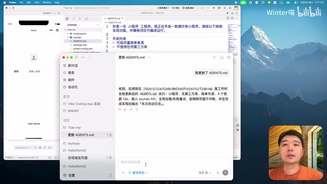Click the plus attachment icon in composer
327x184 pixels.
coord(123,173)
